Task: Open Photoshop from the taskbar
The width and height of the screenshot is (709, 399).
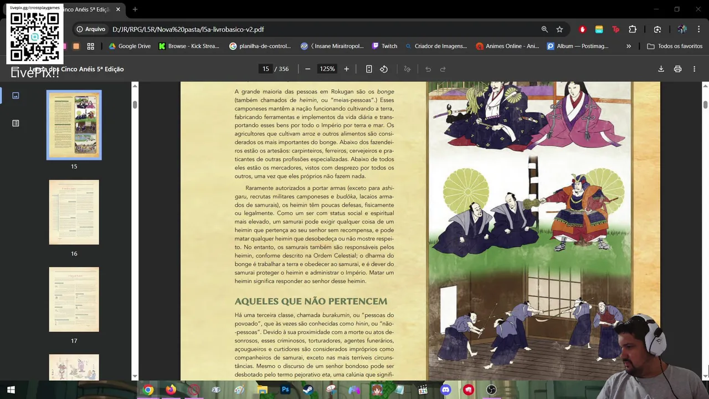Action: 285,390
